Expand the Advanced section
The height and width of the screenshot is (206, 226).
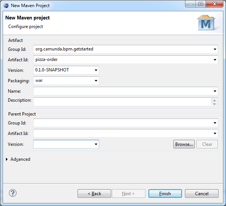pyautogui.click(x=8, y=159)
